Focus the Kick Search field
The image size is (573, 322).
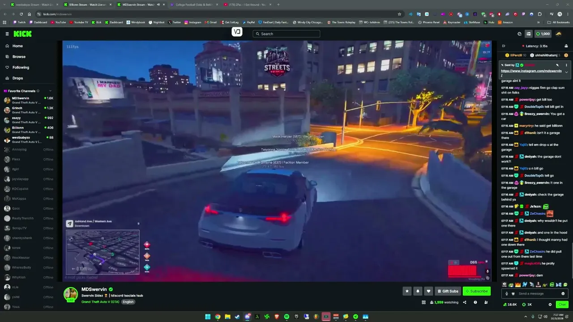[x=286, y=34]
